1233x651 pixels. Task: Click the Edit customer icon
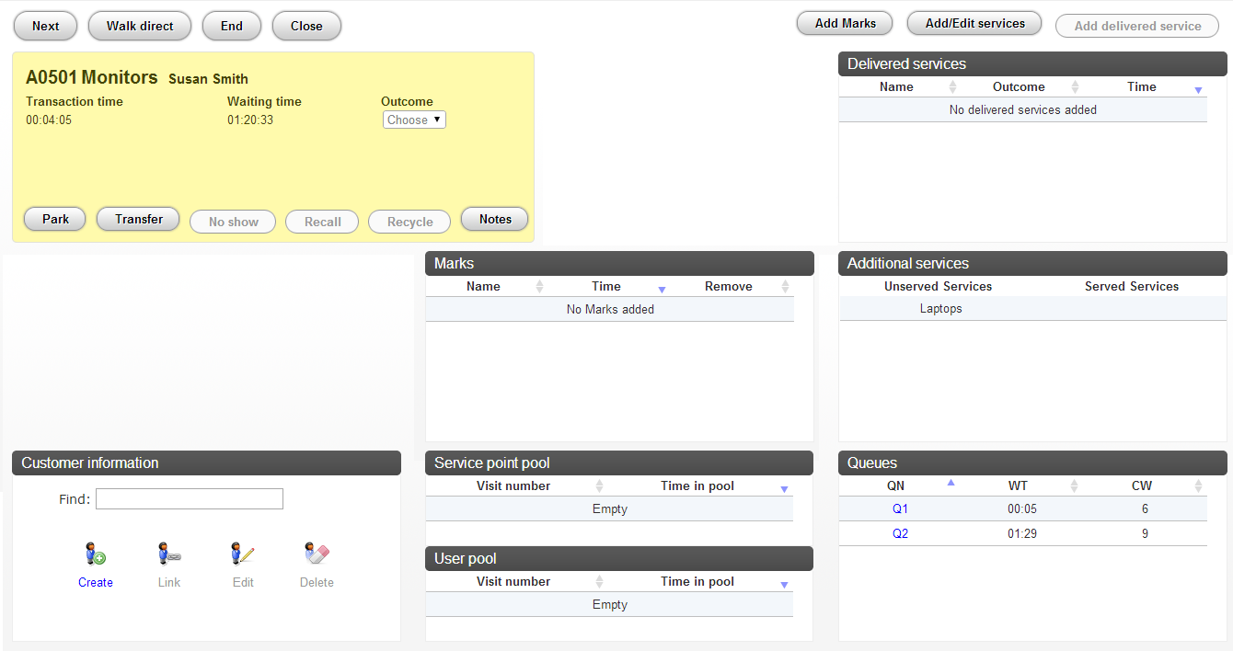pyautogui.click(x=243, y=554)
